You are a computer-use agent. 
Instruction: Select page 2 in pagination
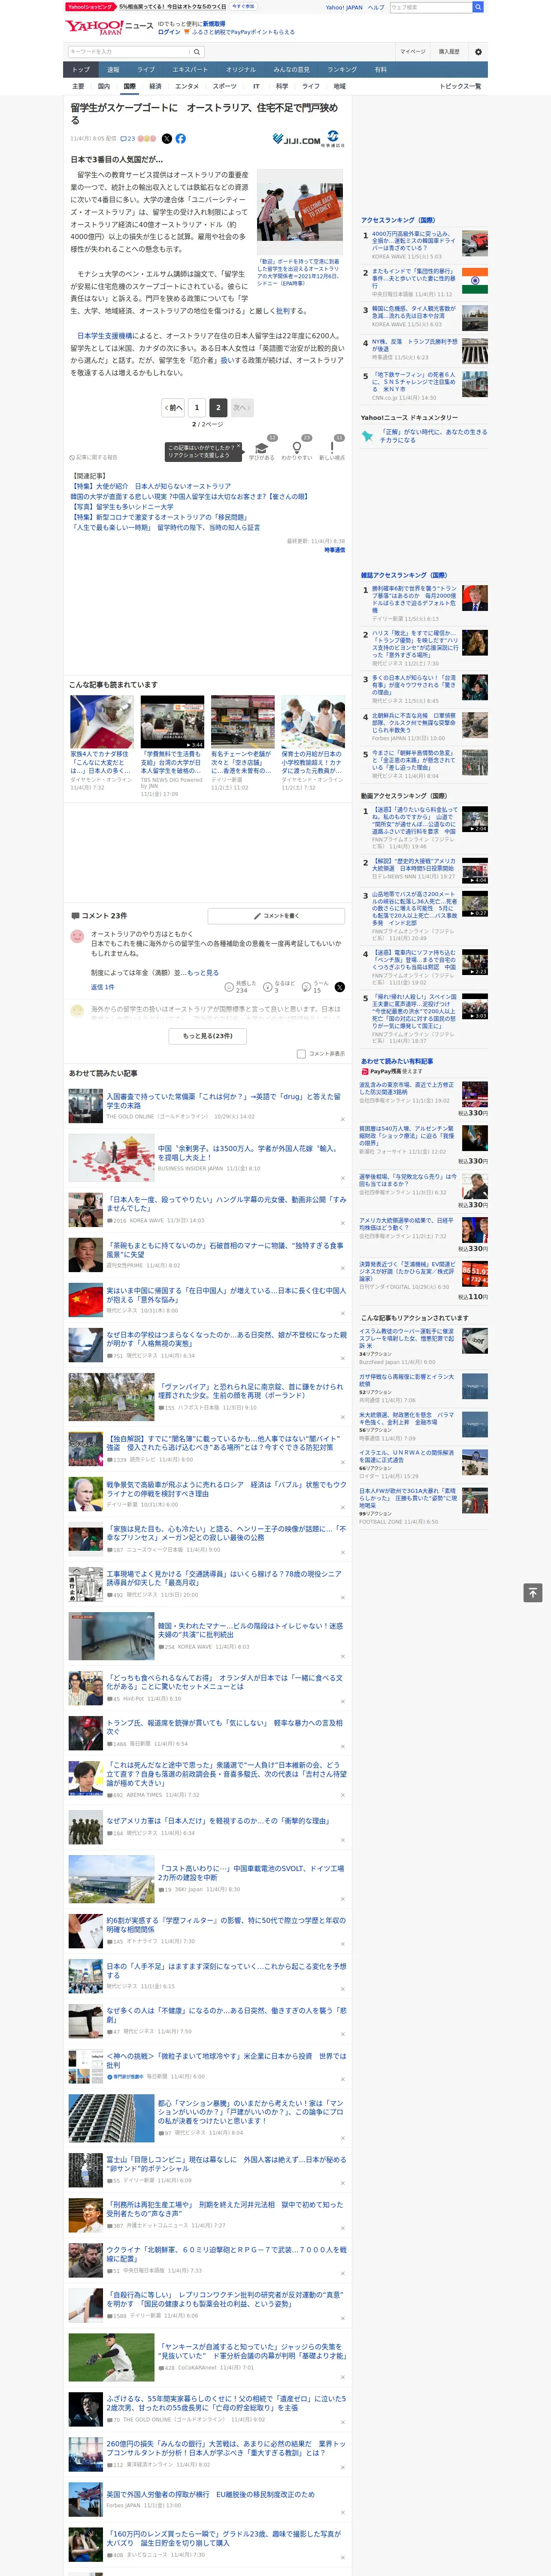(x=218, y=408)
